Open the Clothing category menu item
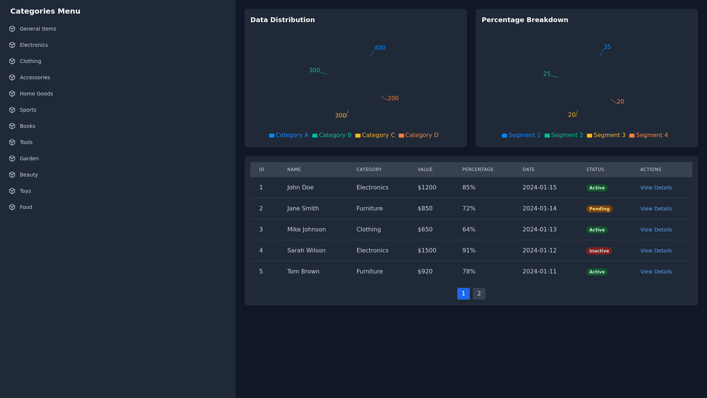Viewport: 707px width, 398px height. pyautogui.click(x=31, y=61)
